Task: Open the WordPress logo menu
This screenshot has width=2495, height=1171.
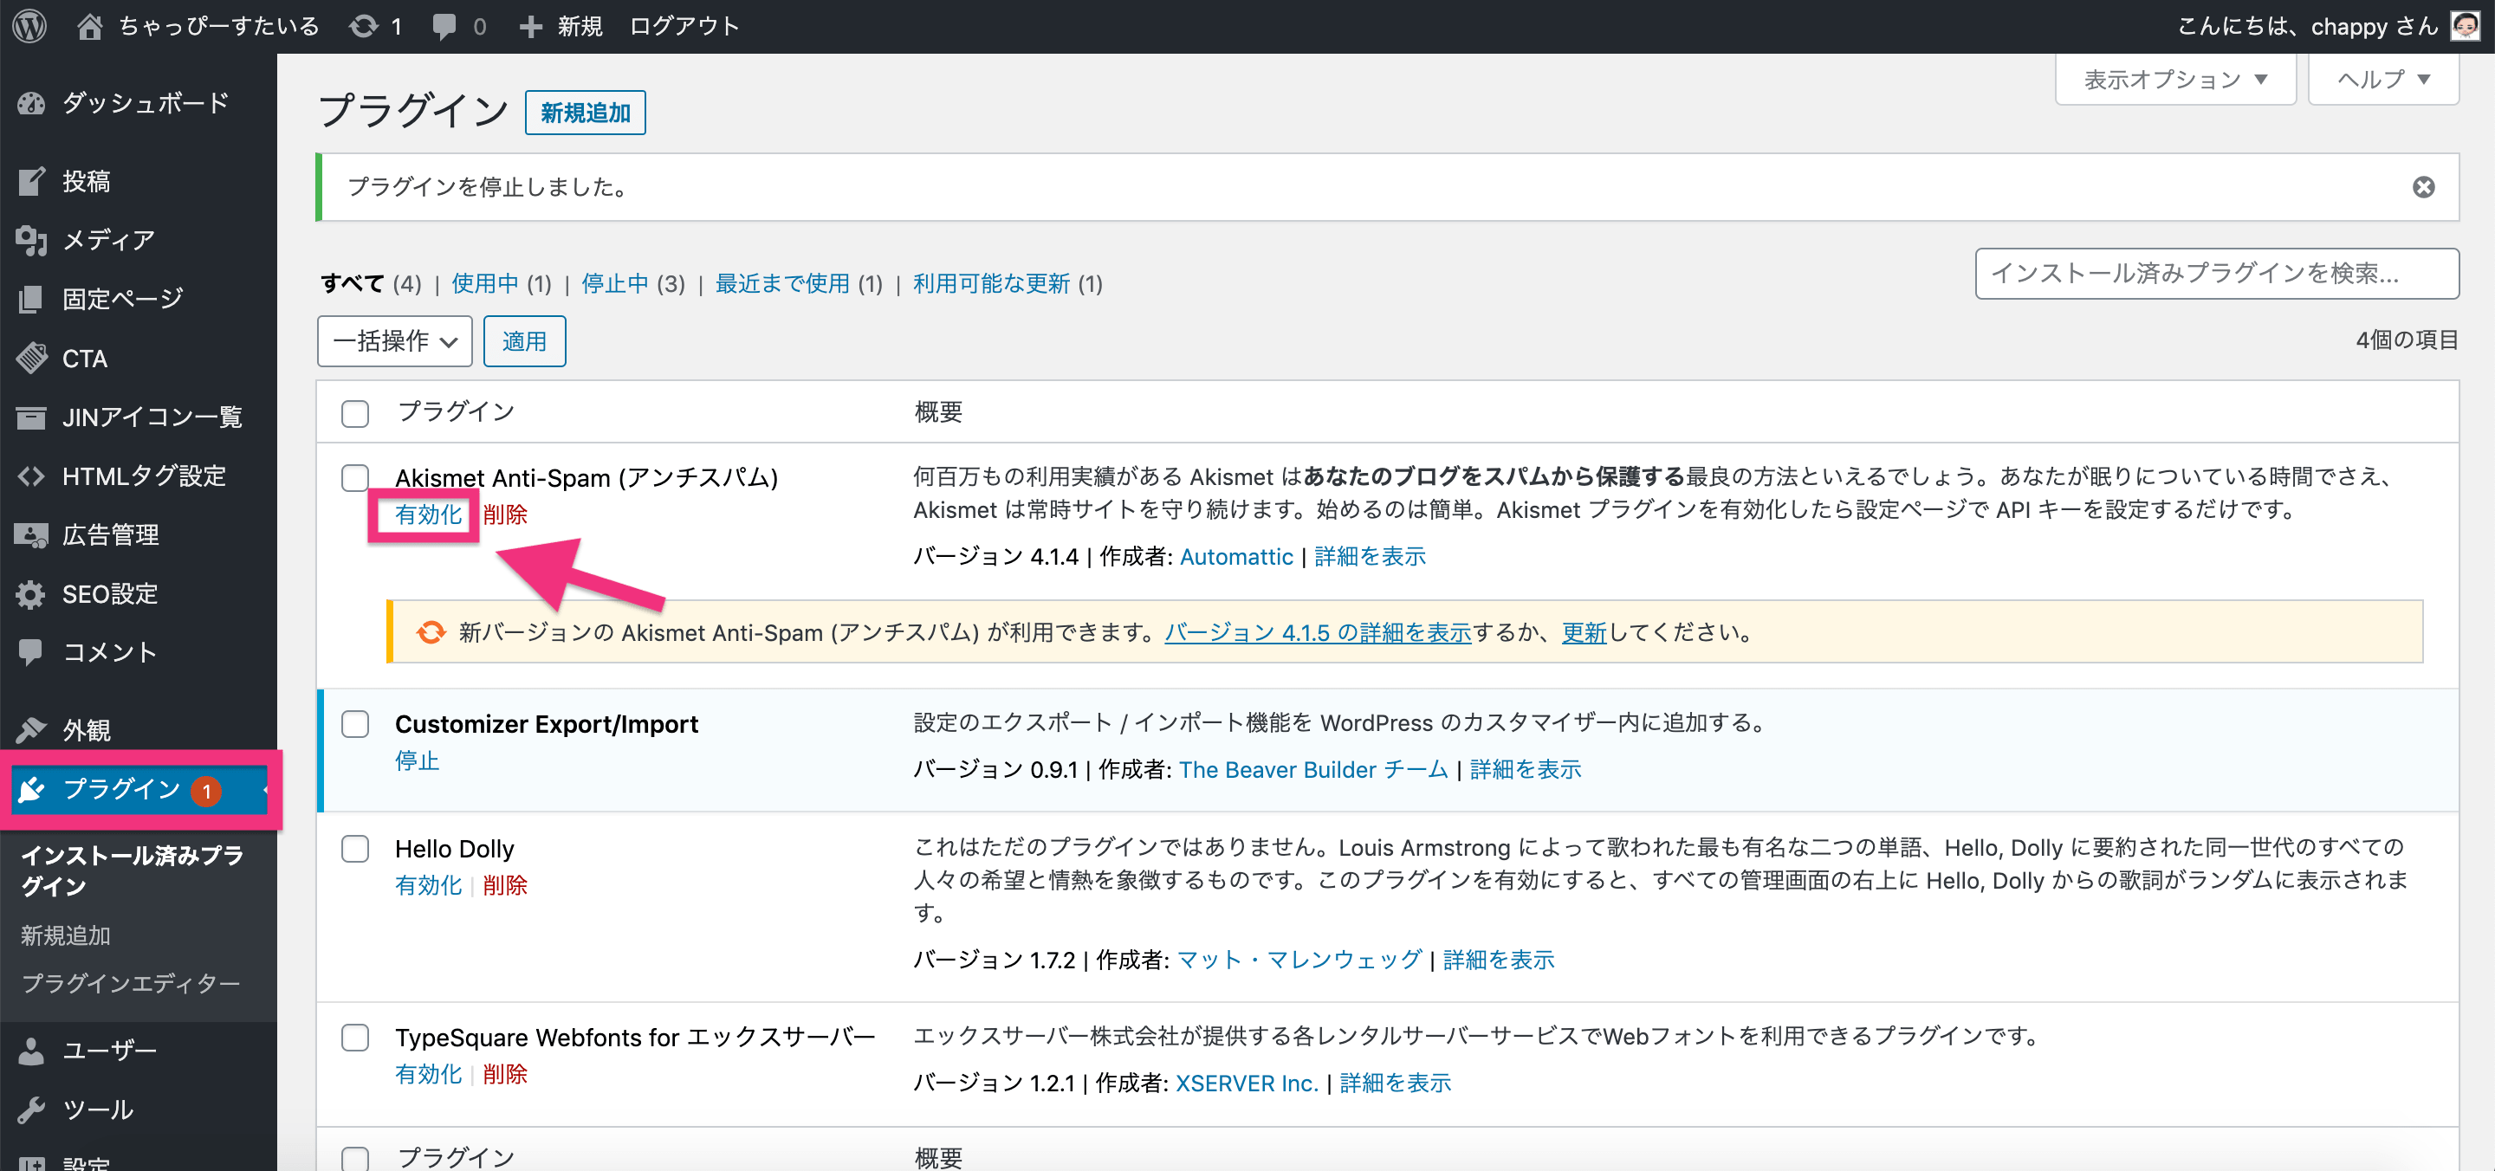Action: 30,26
